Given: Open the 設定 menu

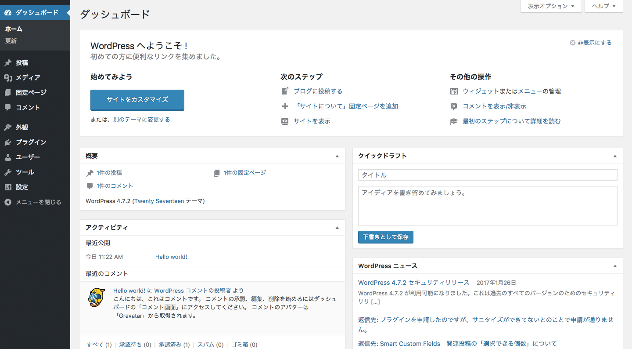Looking at the screenshot, I should pos(35,187).
